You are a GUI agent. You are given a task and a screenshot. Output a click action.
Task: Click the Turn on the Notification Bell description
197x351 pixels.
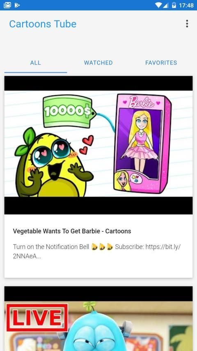coord(97,251)
